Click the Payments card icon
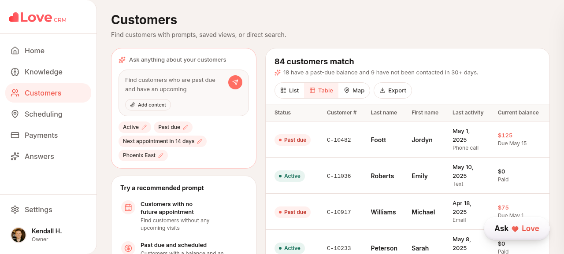Screen dimensions: 564x254 (15, 135)
